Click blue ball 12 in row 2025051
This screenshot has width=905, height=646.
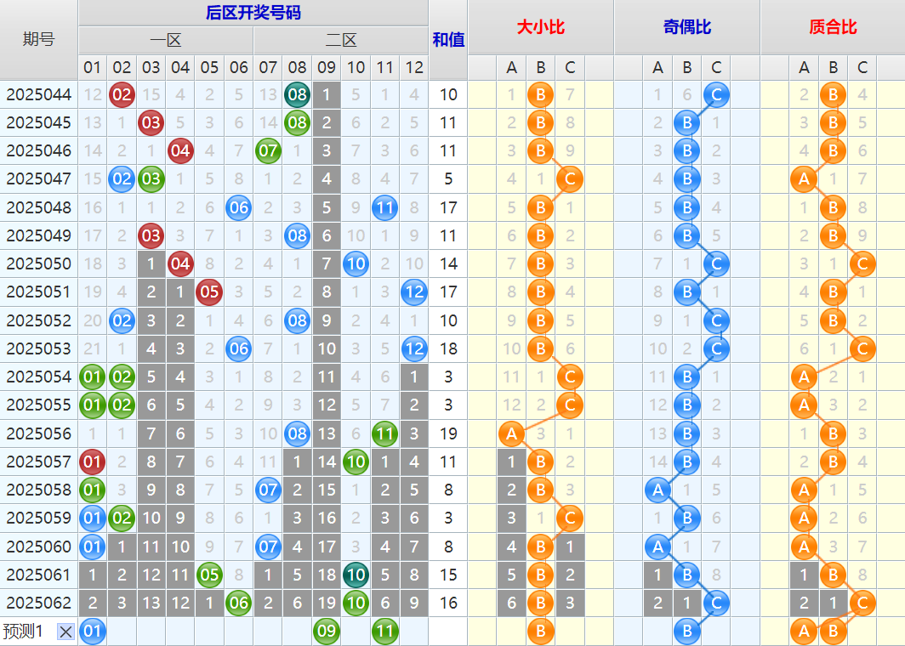(x=414, y=292)
